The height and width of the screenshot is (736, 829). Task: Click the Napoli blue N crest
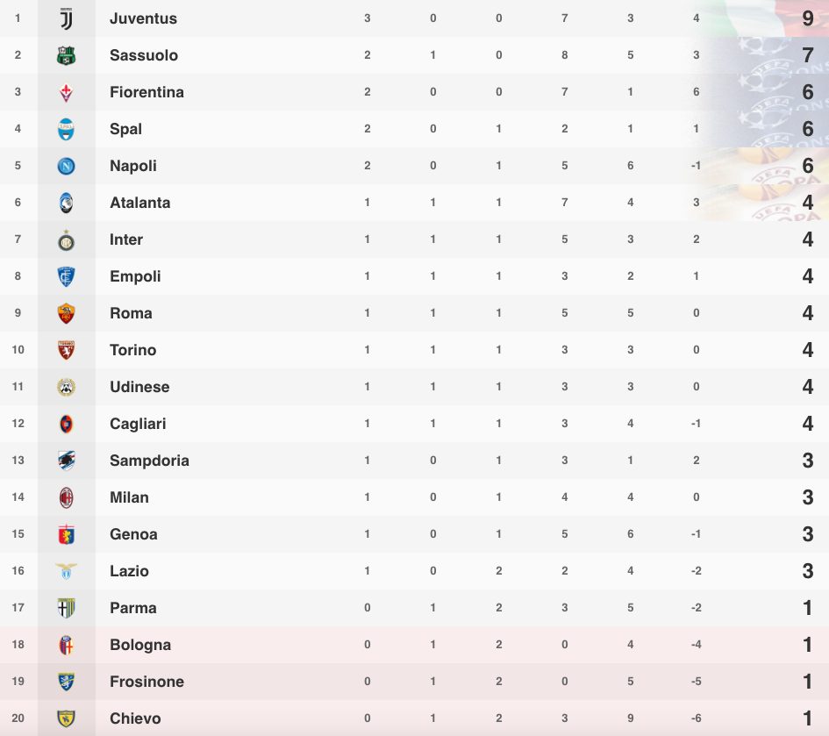(66, 166)
